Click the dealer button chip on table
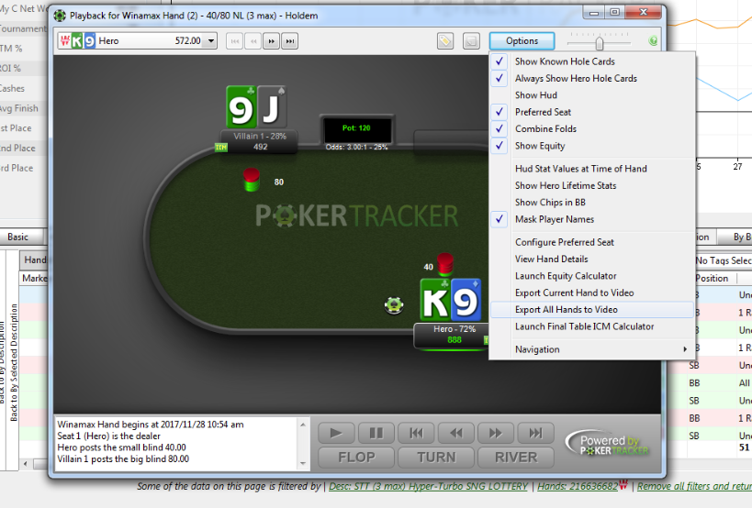Screen dimensions: 752x508 tap(394, 305)
